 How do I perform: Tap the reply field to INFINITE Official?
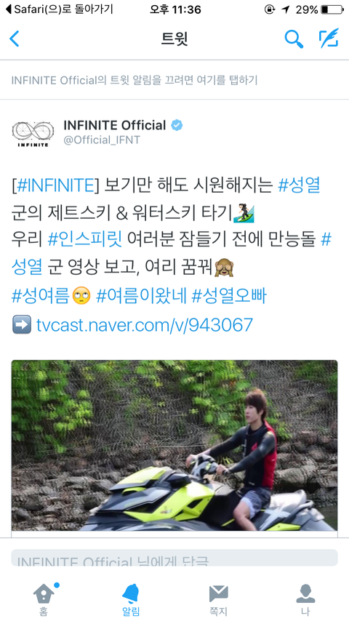coord(174,558)
